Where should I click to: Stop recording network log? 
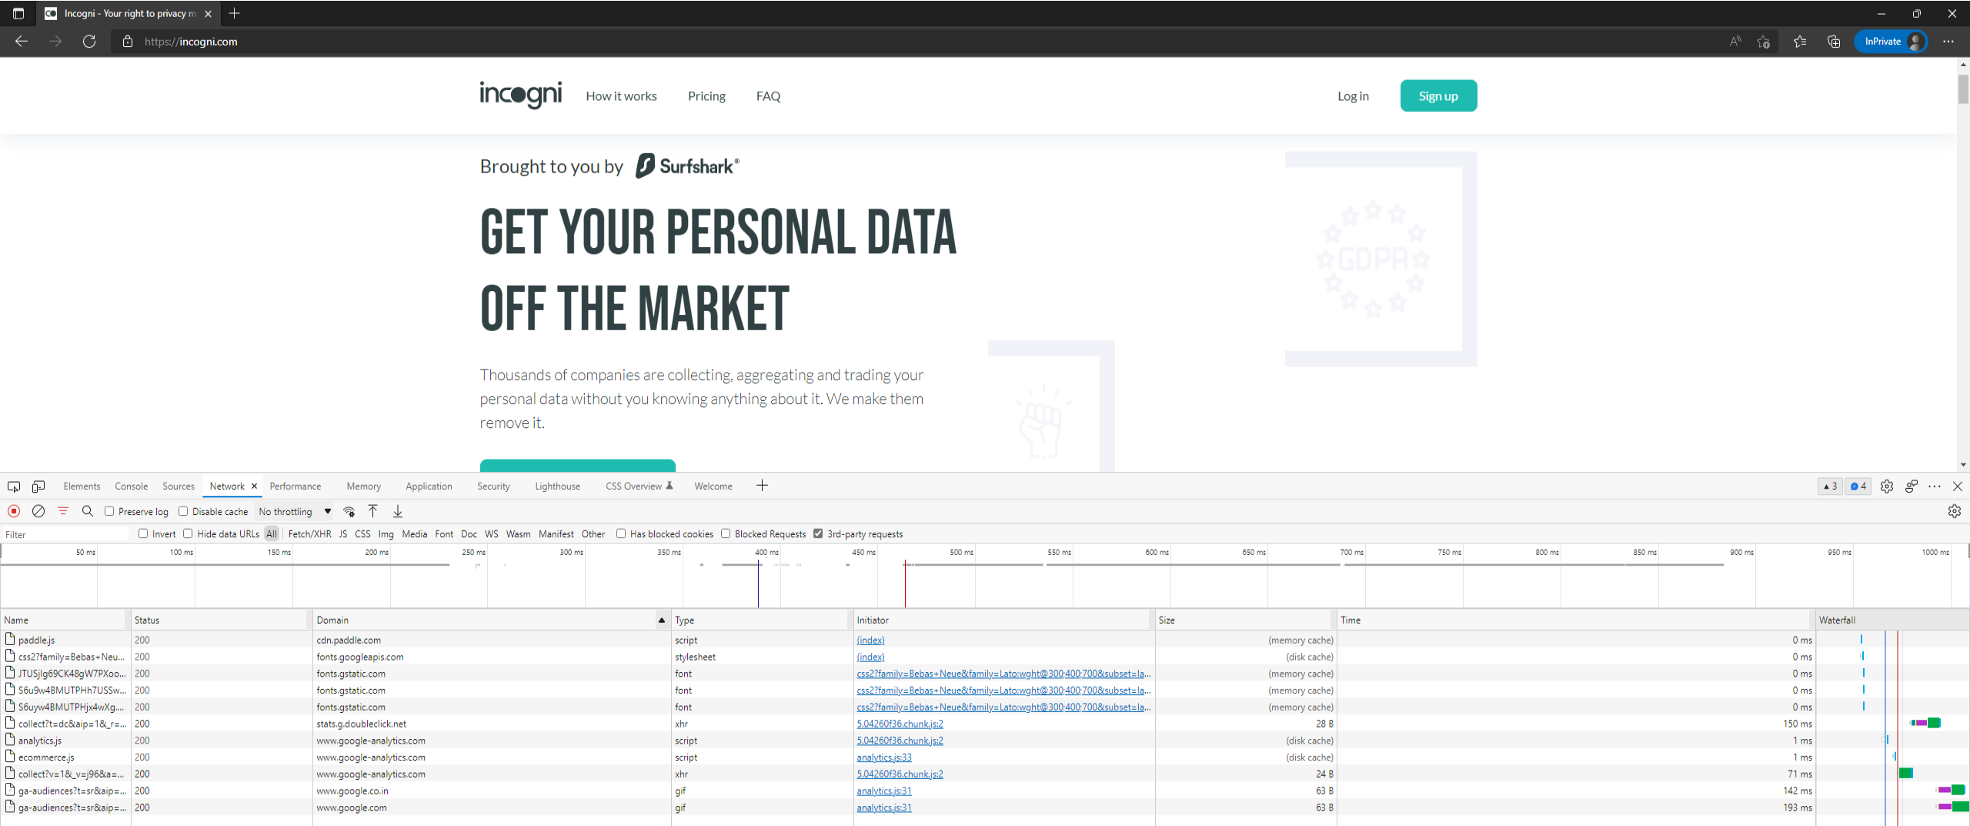pos(14,511)
